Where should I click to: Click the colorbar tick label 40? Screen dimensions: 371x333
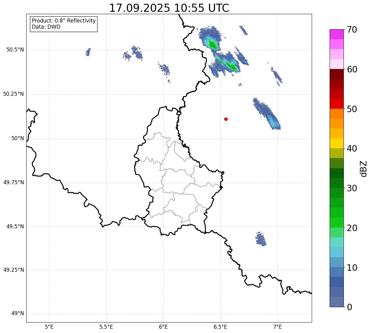point(352,148)
